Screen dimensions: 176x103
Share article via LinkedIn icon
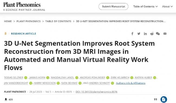145,34
